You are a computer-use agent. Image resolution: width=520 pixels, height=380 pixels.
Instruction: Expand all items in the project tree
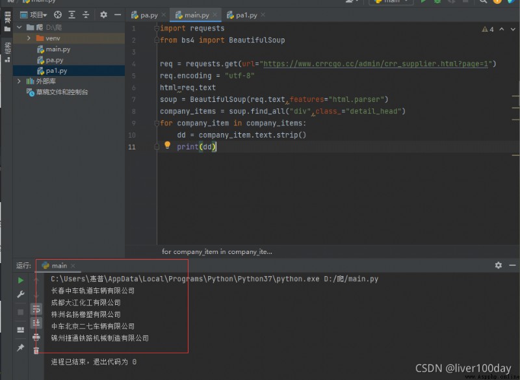click(71, 15)
